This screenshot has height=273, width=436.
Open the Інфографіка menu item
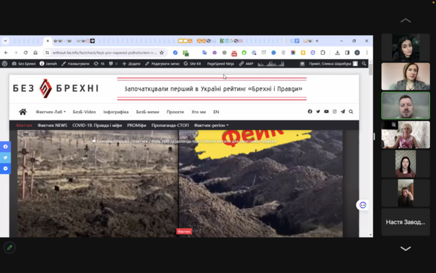click(x=116, y=112)
